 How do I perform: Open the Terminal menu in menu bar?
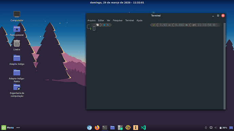(130, 20)
